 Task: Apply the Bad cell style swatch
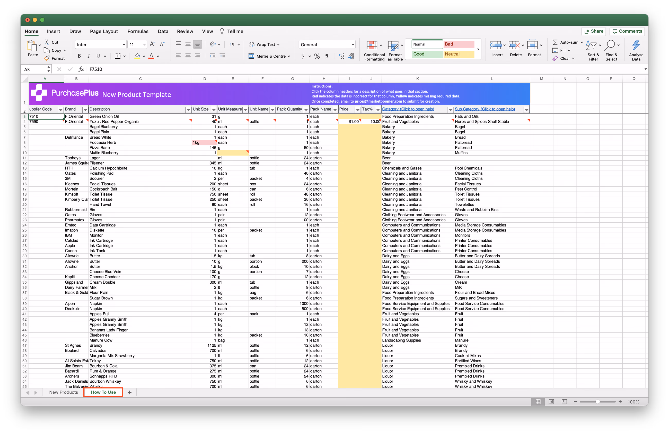click(459, 44)
